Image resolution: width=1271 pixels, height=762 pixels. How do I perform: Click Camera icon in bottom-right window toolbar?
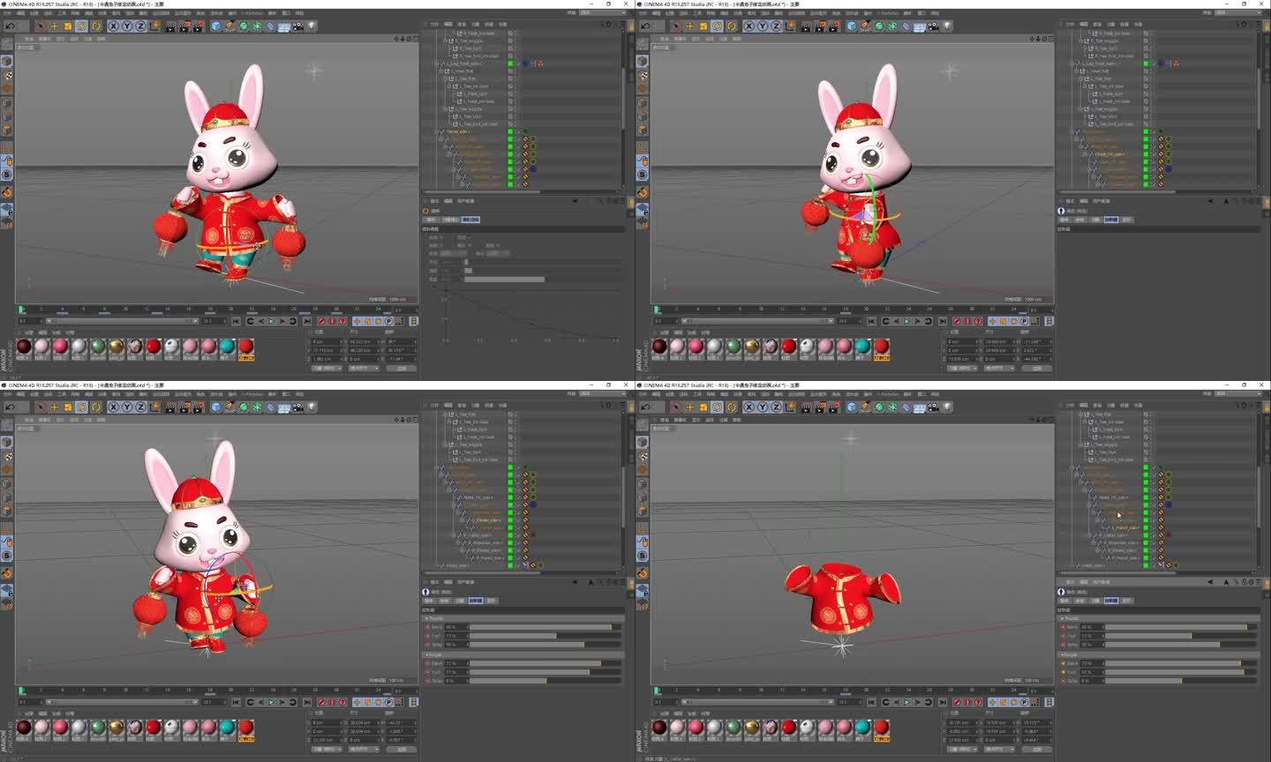933,407
